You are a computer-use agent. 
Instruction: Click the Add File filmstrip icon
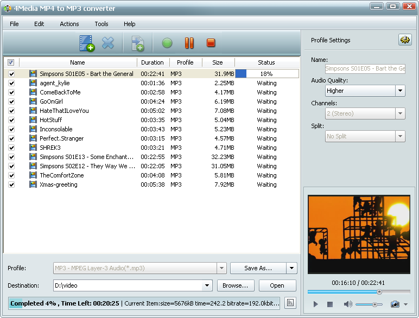click(87, 43)
